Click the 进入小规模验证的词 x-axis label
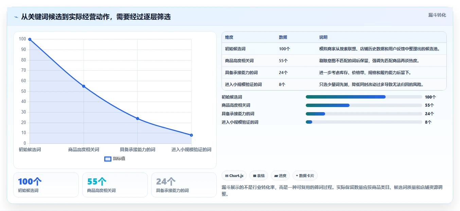Viewport: 460px width, 211px height. pos(191,150)
